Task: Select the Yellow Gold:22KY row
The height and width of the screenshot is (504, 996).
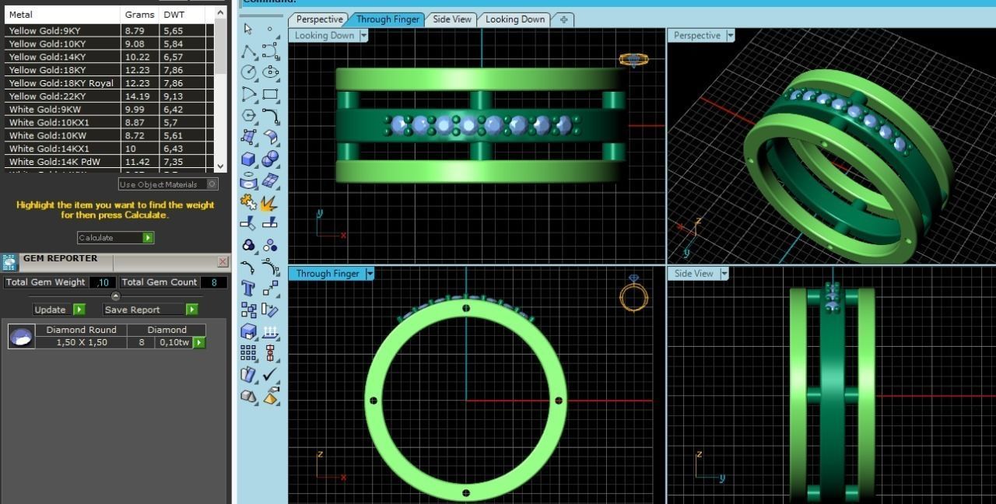Action: [109, 96]
